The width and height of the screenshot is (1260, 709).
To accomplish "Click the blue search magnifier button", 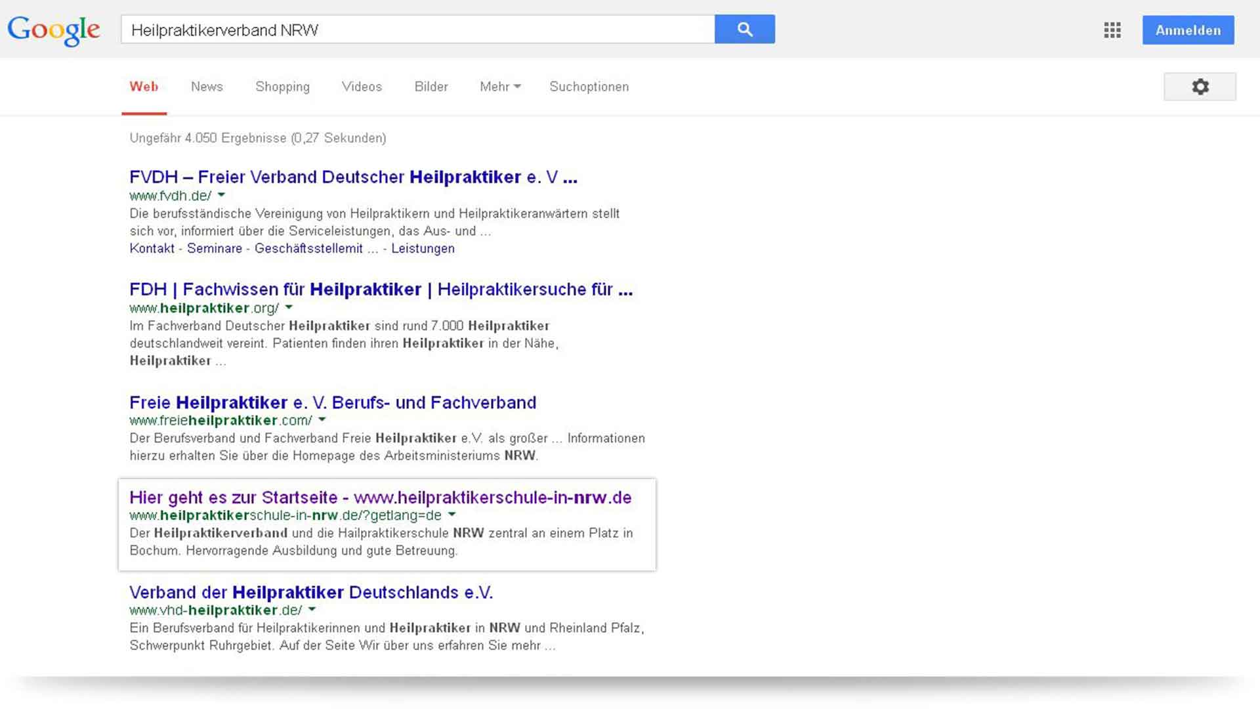I will pos(745,30).
